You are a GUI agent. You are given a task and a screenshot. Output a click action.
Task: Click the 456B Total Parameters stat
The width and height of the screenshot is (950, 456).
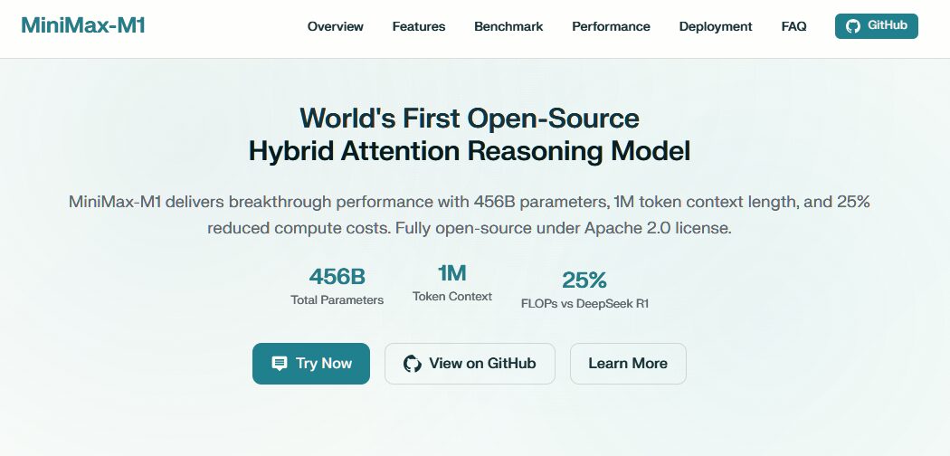coord(337,286)
